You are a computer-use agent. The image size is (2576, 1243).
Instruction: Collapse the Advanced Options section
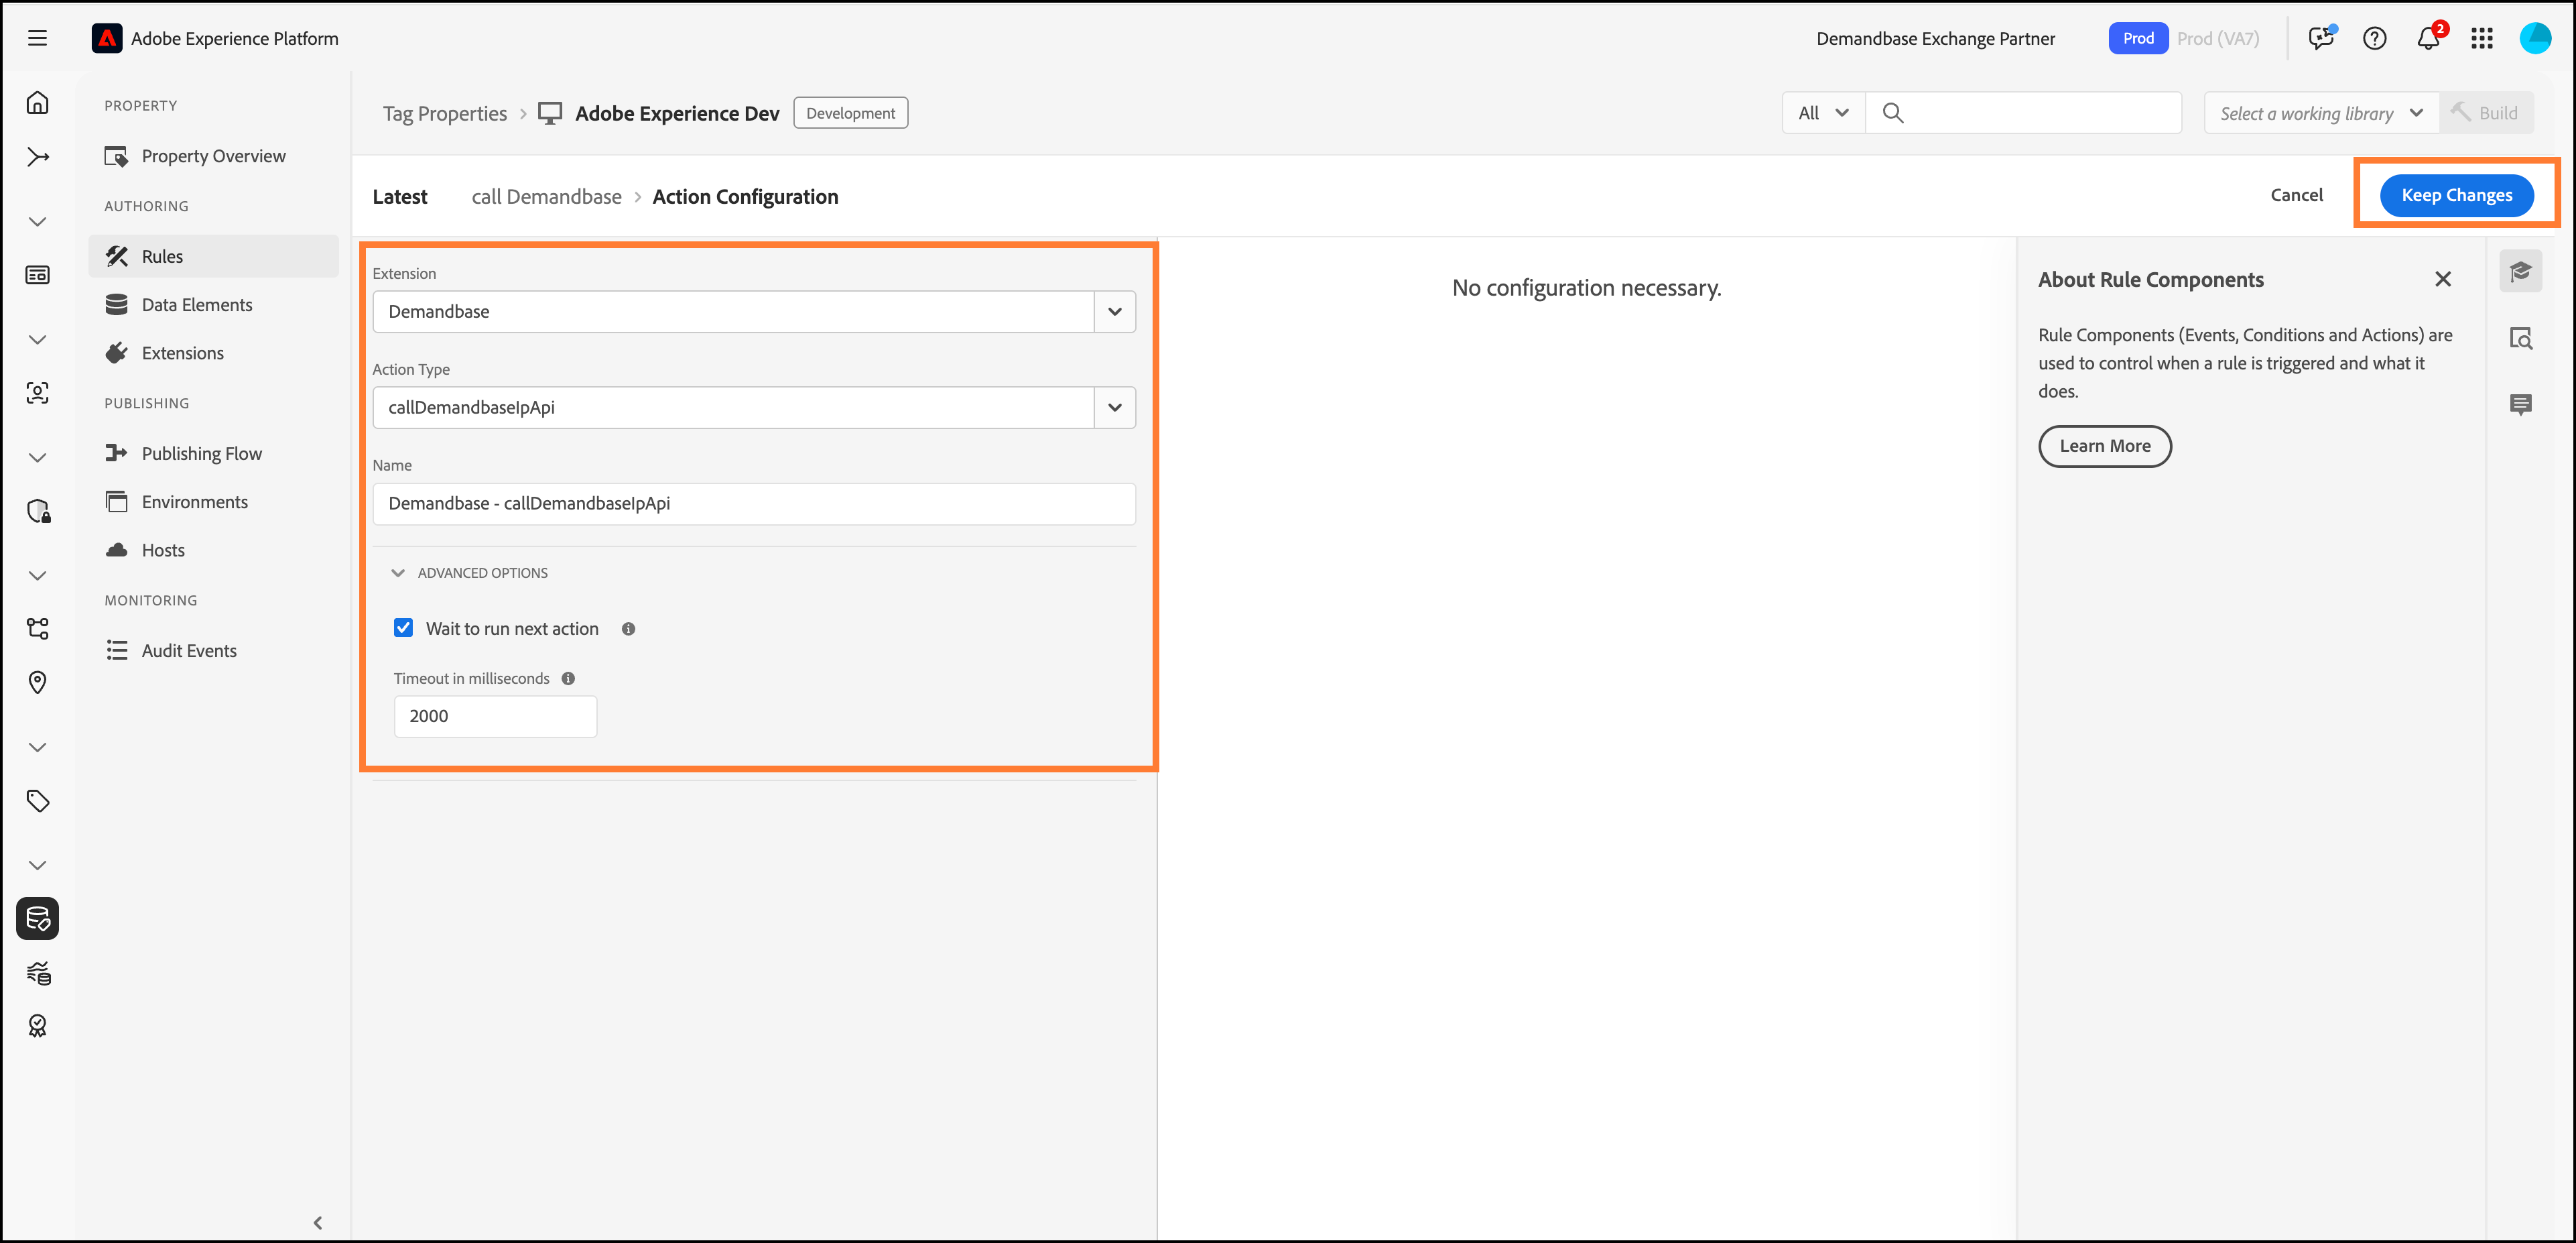398,573
